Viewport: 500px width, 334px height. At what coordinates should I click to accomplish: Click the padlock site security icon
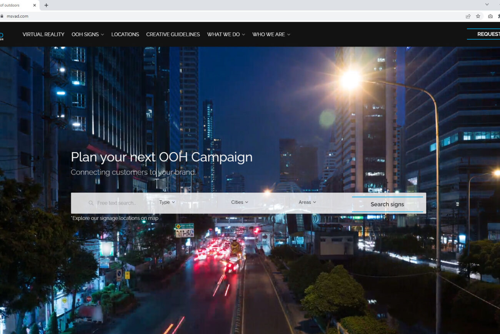2,16
